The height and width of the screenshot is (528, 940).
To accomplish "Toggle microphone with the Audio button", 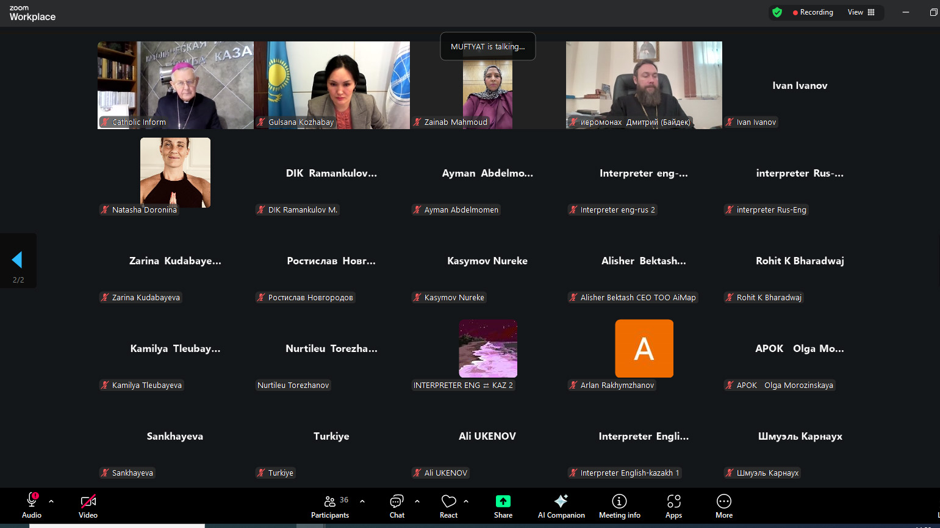I will click(x=32, y=506).
